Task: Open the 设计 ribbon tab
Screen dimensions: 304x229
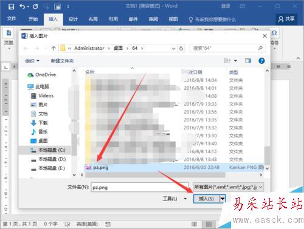Action: (x=73, y=19)
